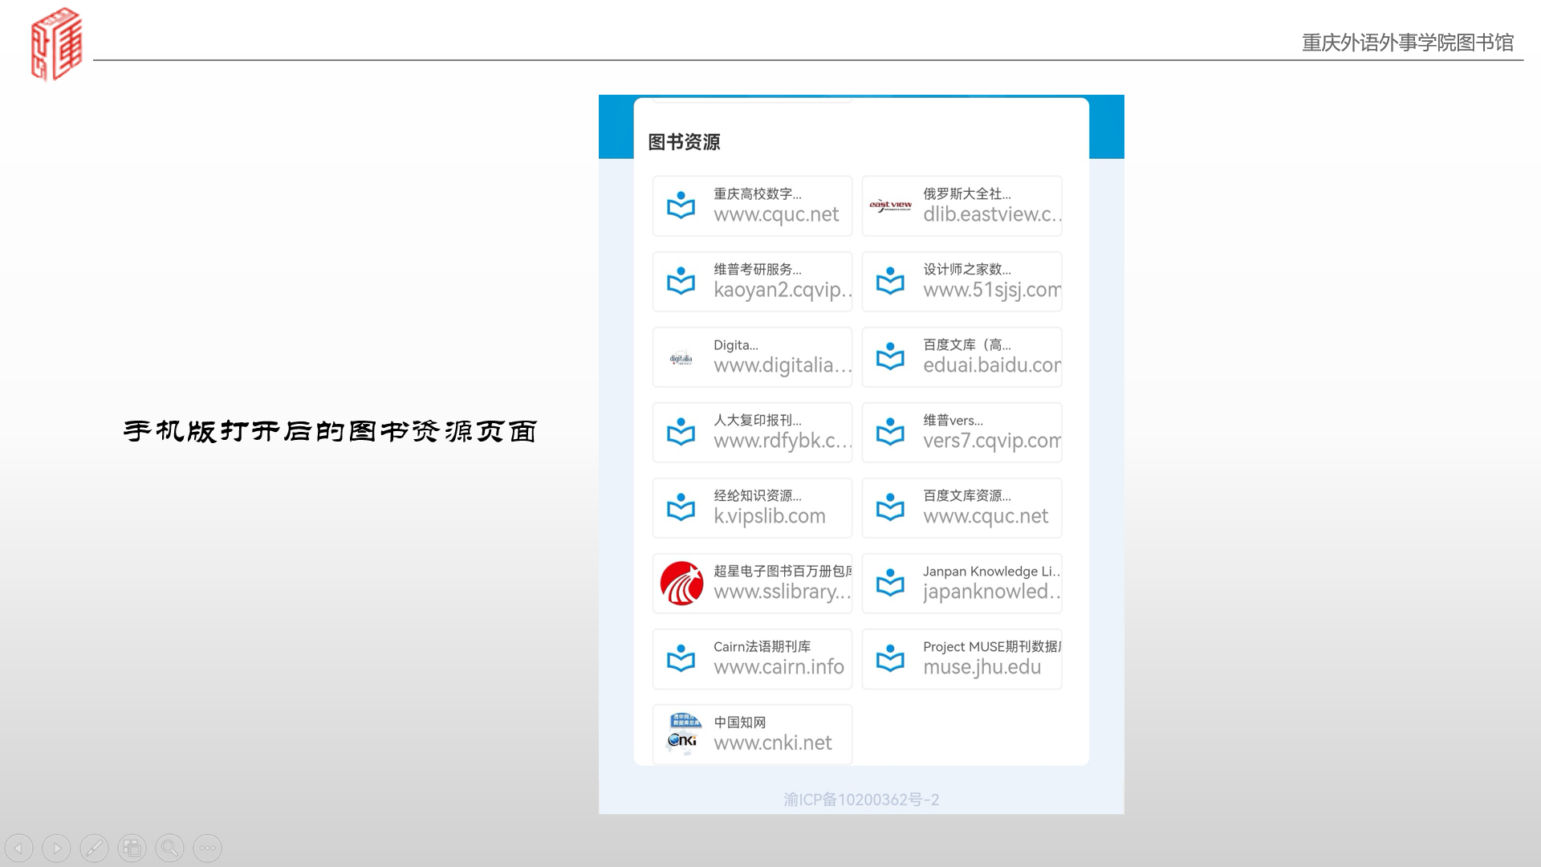Click the red Chaoxing sslibrary logo

click(x=681, y=584)
